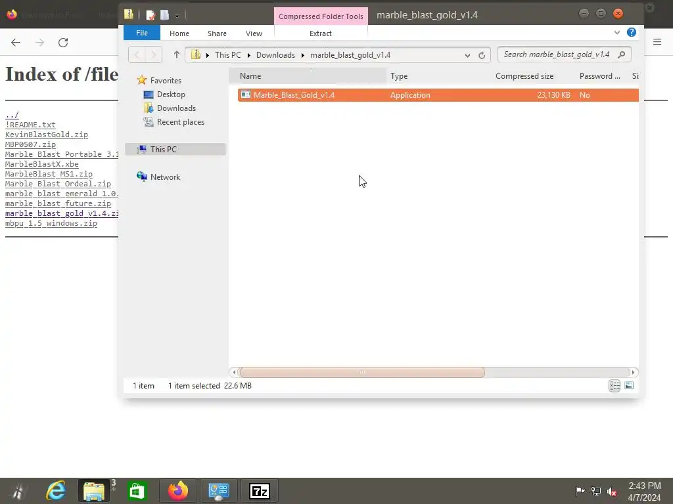The width and height of the screenshot is (673, 504).
Task: Switch to Firefox on taskbar
Action: click(x=178, y=491)
